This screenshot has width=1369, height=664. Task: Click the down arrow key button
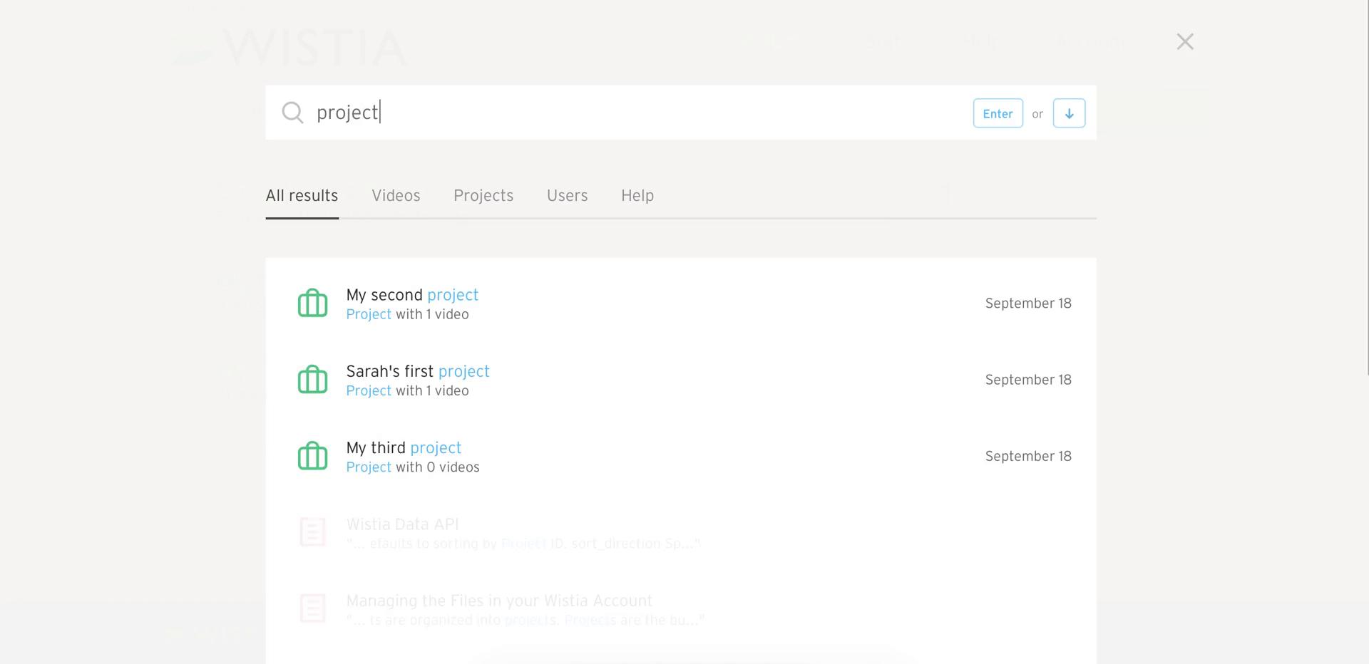click(x=1069, y=113)
